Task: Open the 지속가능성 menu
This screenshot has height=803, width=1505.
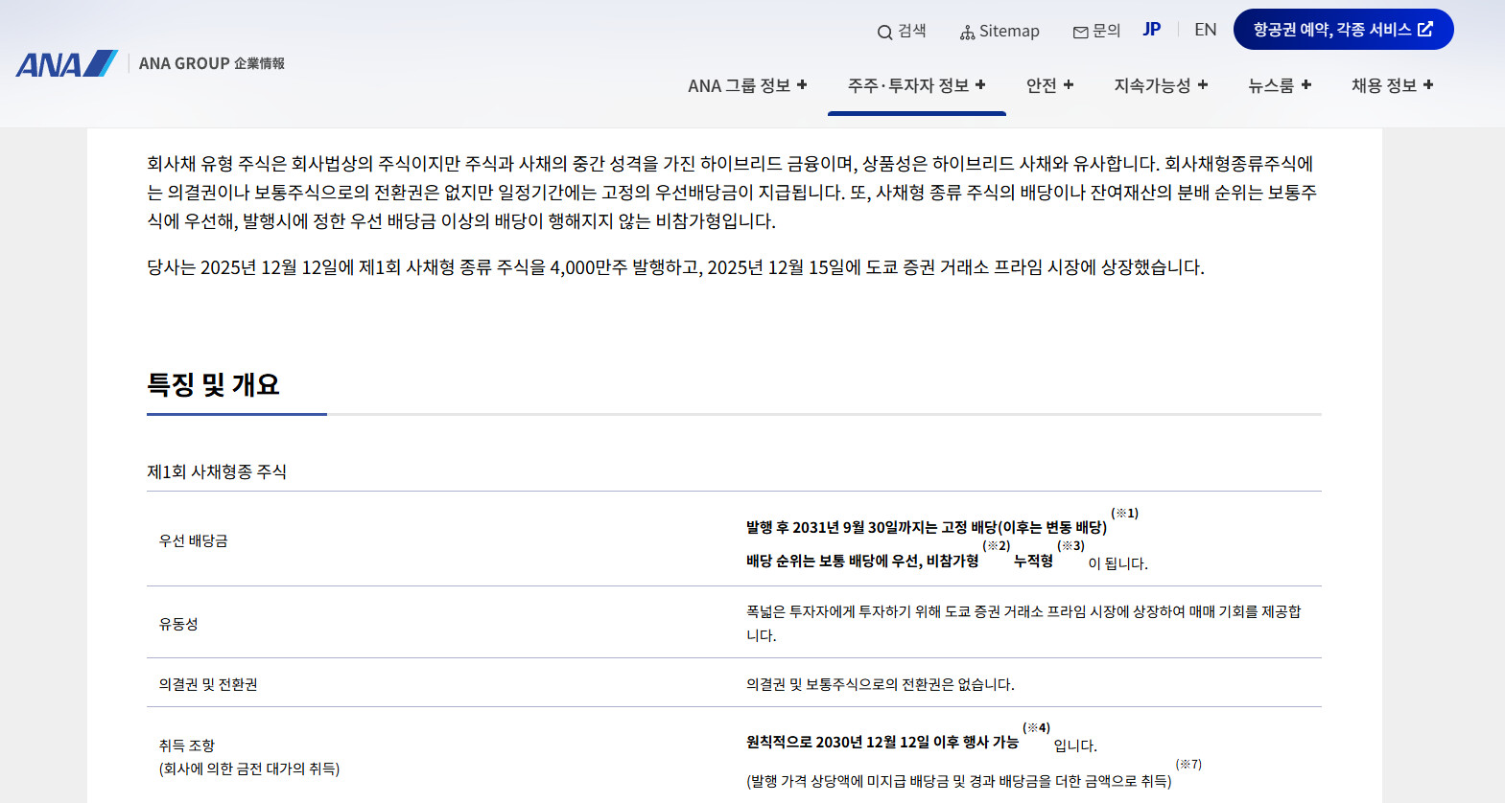Action: tap(1161, 85)
